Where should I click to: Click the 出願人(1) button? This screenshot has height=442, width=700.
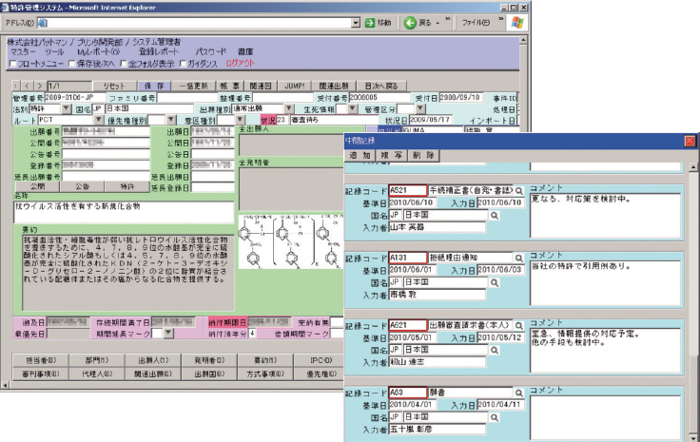153,360
